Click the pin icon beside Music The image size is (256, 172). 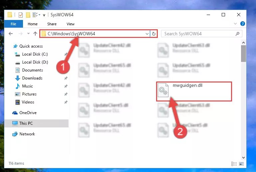[66, 86]
